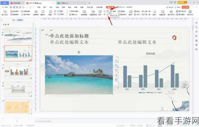
Task: Click the Save icon in quick access toolbar
Action: click(11, 7)
